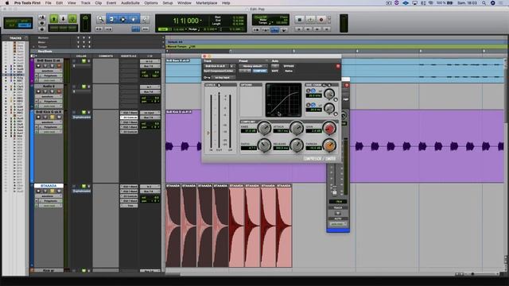Select the Zoomer tool in toolbar
The height and width of the screenshot is (286, 509).
tap(101, 19)
